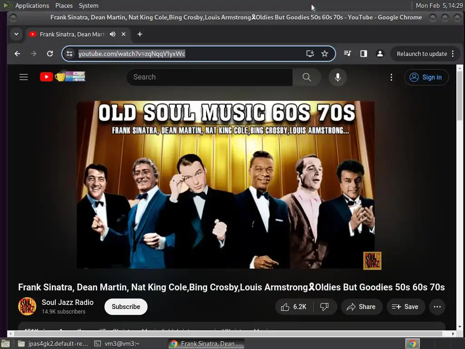Click the browser forward arrow

pos(34,54)
